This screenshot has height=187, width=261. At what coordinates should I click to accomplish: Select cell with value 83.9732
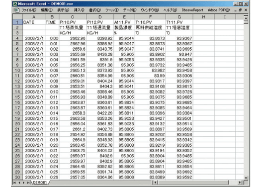150,65
